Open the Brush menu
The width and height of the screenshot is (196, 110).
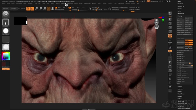click(8, 3)
